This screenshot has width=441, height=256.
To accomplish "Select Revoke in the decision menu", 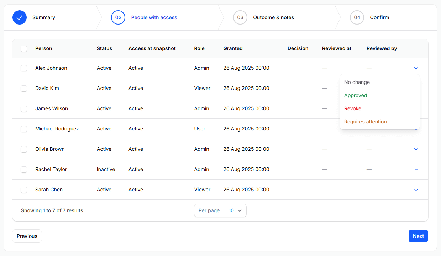I will point(353,108).
